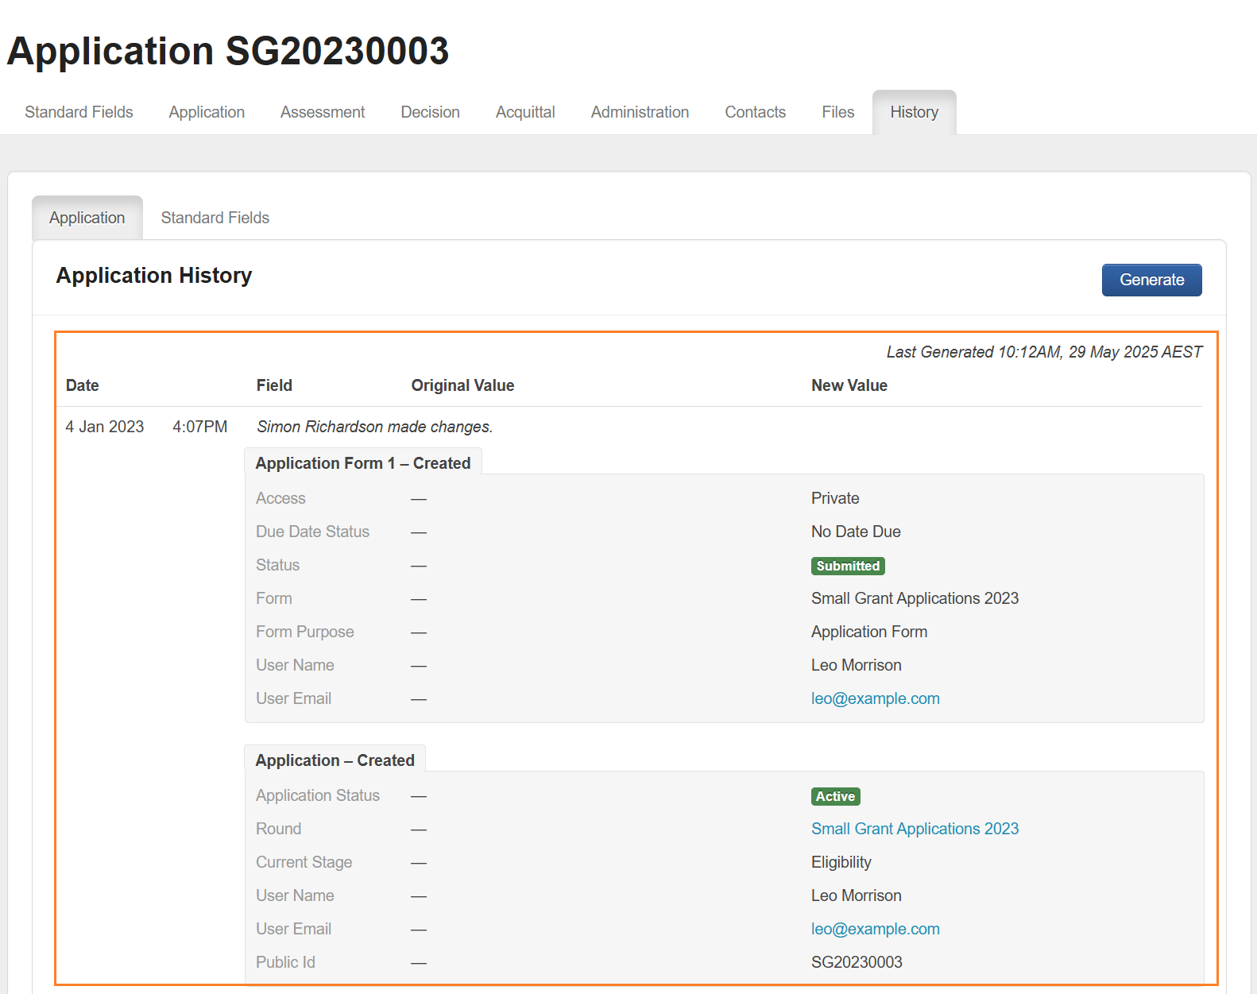Image resolution: width=1257 pixels, height=994 pixels.
Task: Select the History tab
Action: click(x=914, y=112)
